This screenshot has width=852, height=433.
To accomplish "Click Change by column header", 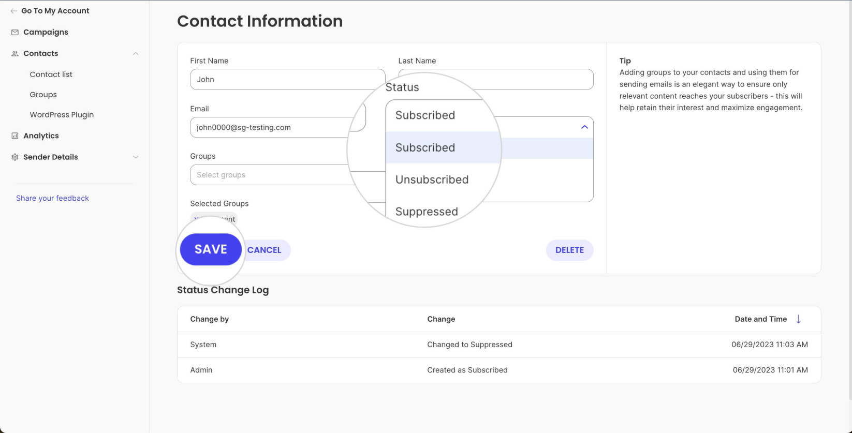I will [210, 319].
